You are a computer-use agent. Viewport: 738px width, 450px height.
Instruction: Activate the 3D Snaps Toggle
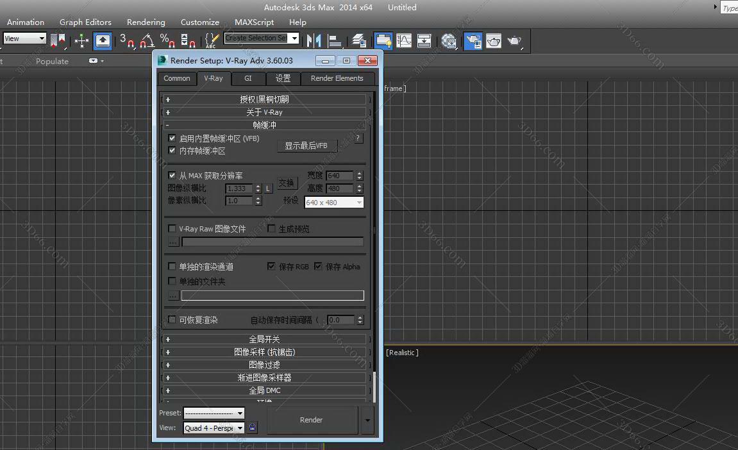click(x=124, y=40)
